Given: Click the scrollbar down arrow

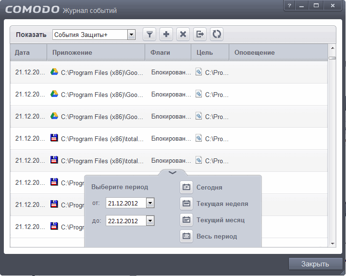Looking at the screenshot, I should [333, 243].
